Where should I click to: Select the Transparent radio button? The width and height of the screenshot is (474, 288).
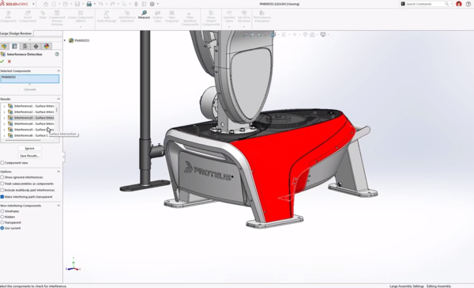tap(2, 222)
